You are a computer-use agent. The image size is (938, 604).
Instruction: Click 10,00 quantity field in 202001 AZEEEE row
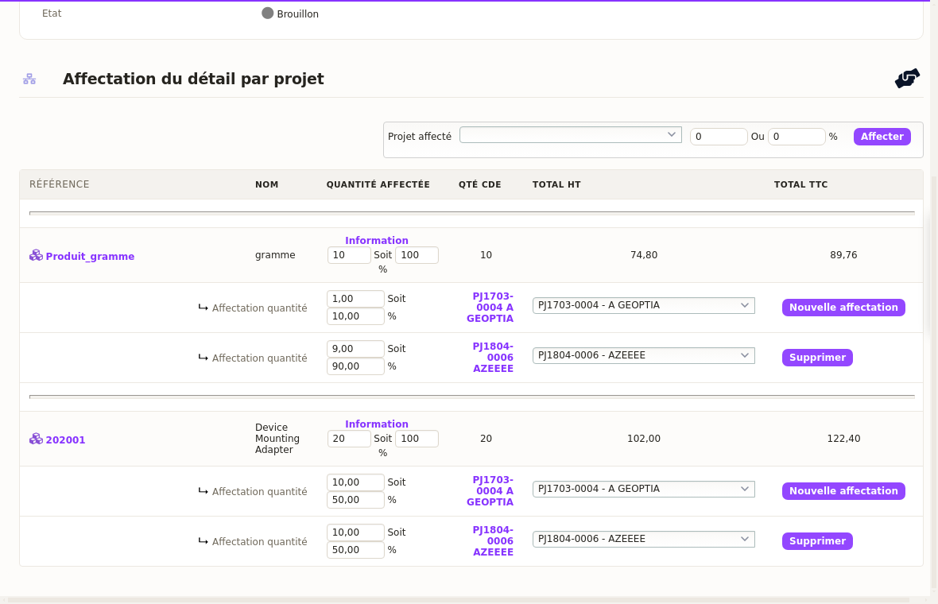[355, 532]
